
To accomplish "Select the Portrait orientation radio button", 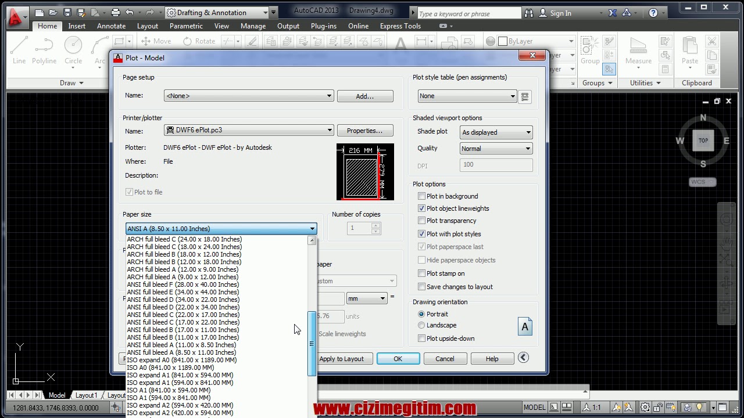I will [x=422, y=314].
